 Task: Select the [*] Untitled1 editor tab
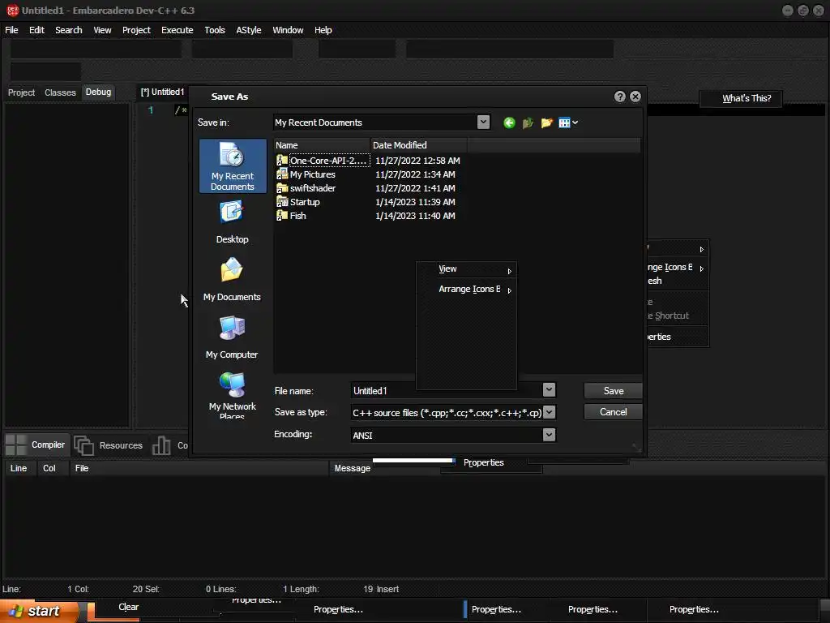point(162,92)
